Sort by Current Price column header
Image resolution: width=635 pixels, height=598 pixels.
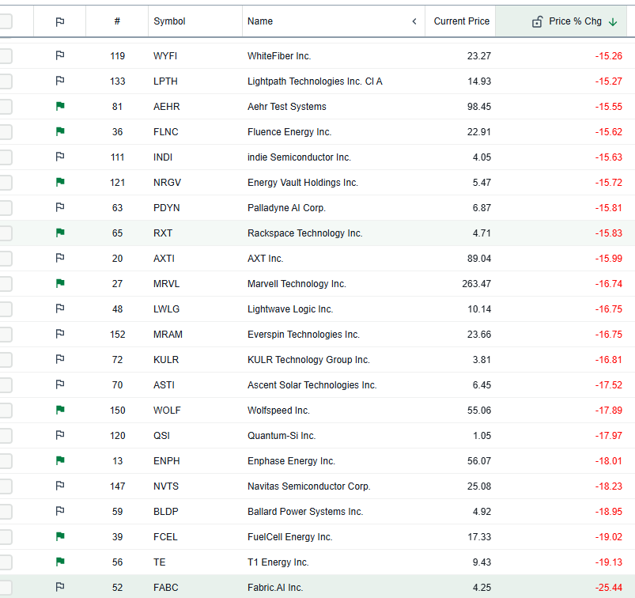click(462, 21)
